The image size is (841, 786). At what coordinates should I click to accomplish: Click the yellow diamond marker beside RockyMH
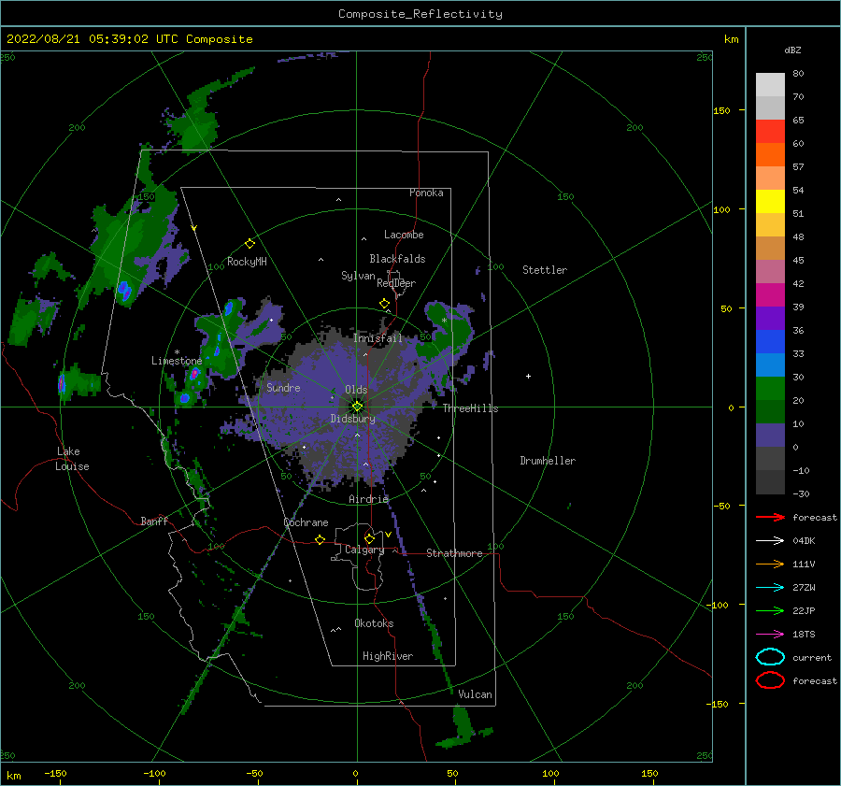point(249,244)
